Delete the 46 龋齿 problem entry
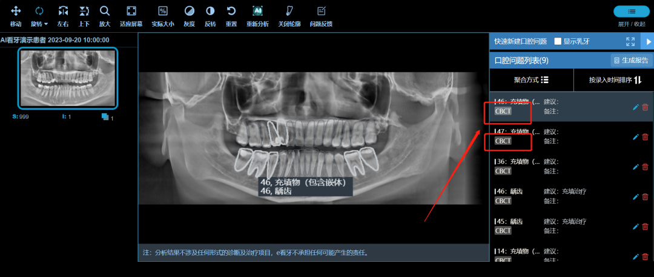The image size is (654, 277). [646, 196]
